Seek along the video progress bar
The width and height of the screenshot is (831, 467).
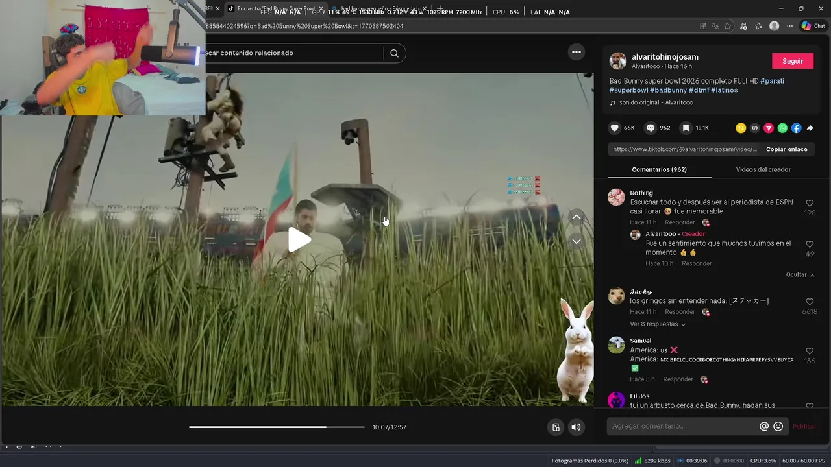[x=277, y=427]
